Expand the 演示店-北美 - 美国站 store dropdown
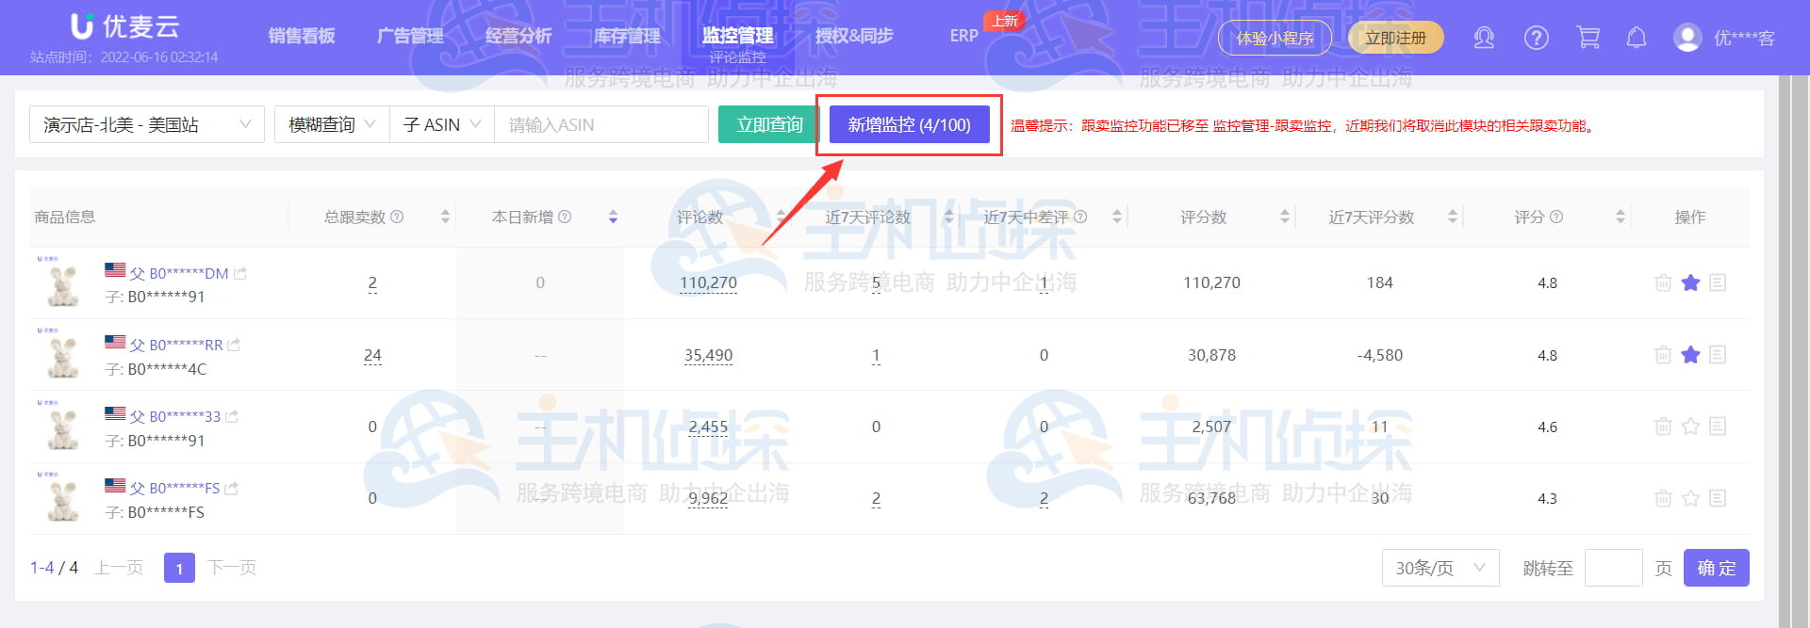Viewport: 1810px width, 628px height. pyautogui.click(x=147, y=124)
